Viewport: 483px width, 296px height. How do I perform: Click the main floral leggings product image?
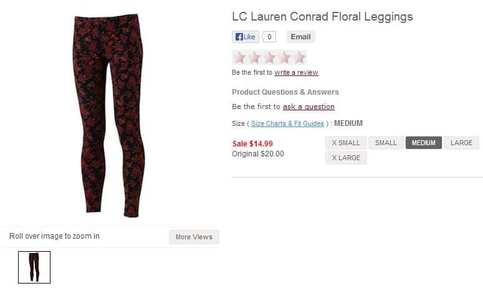click(x=108, y=115)
